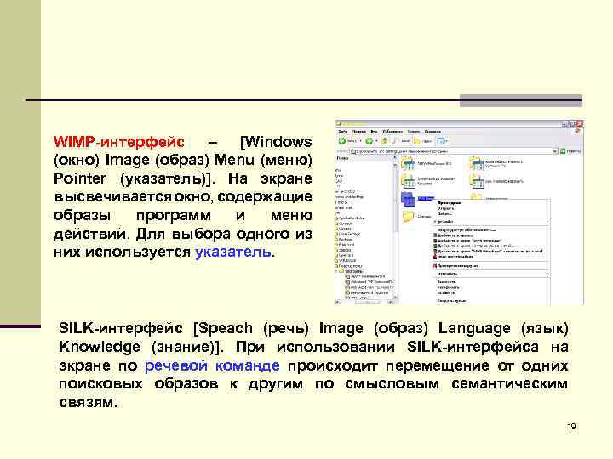Open the Справка menu in Explorer
The height and width of the screenshot is (459, 613).
point(433,132)
